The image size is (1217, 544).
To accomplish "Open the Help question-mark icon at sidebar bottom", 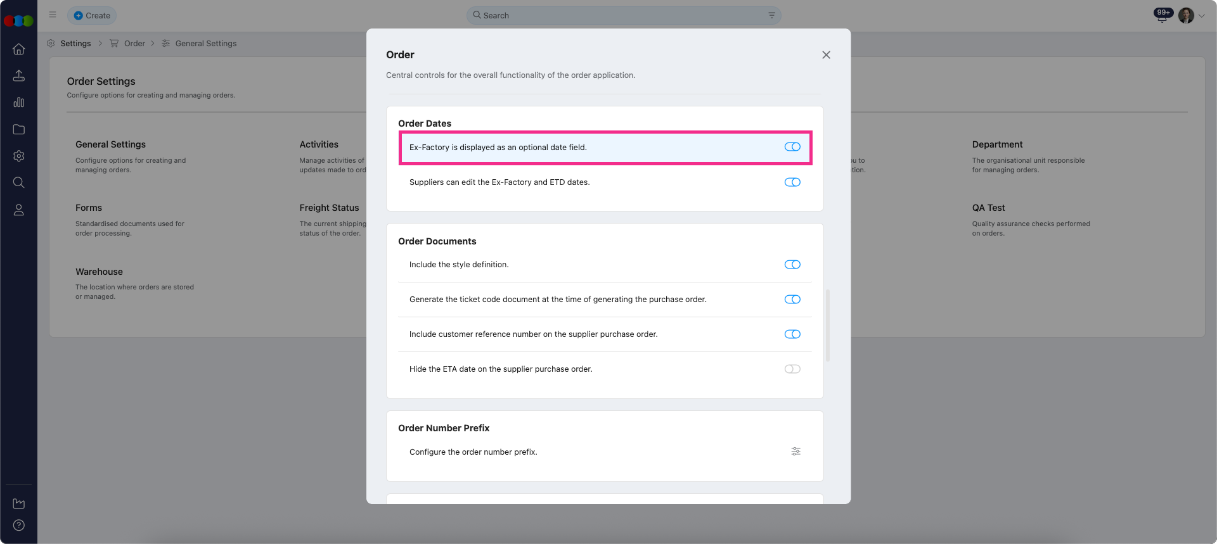I will (x=18, y=525).
